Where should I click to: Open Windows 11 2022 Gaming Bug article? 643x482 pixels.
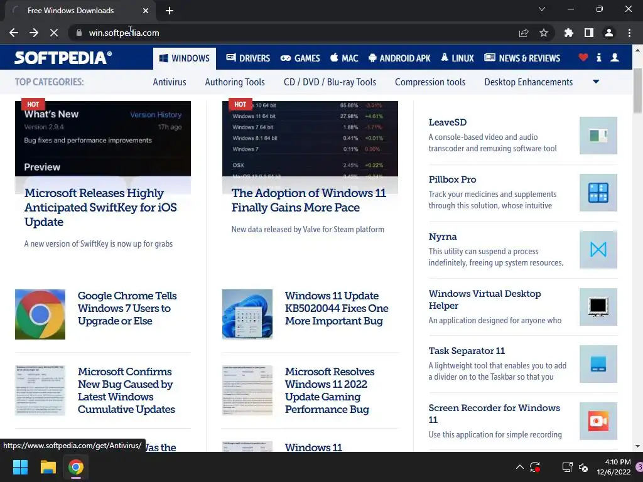(330, 390)
